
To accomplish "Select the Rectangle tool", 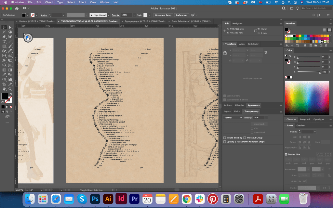I will (4, 46).
